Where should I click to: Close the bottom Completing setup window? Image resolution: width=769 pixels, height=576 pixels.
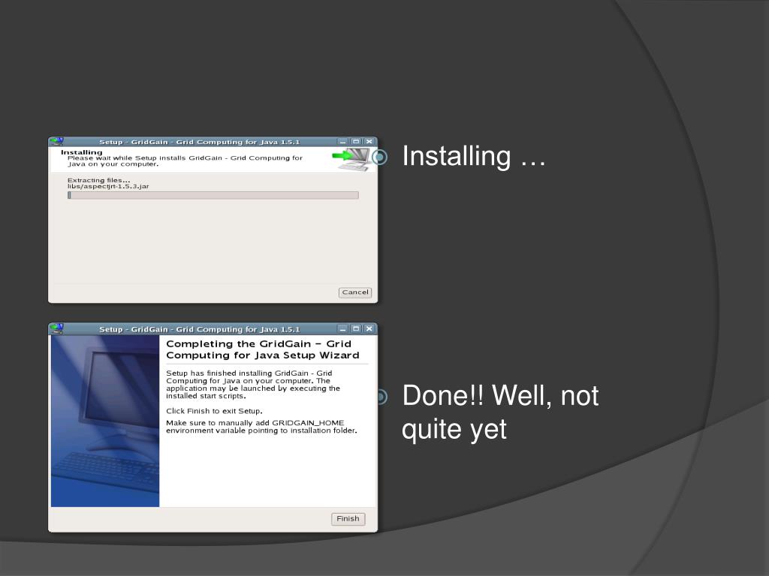(x=369, y=329)
